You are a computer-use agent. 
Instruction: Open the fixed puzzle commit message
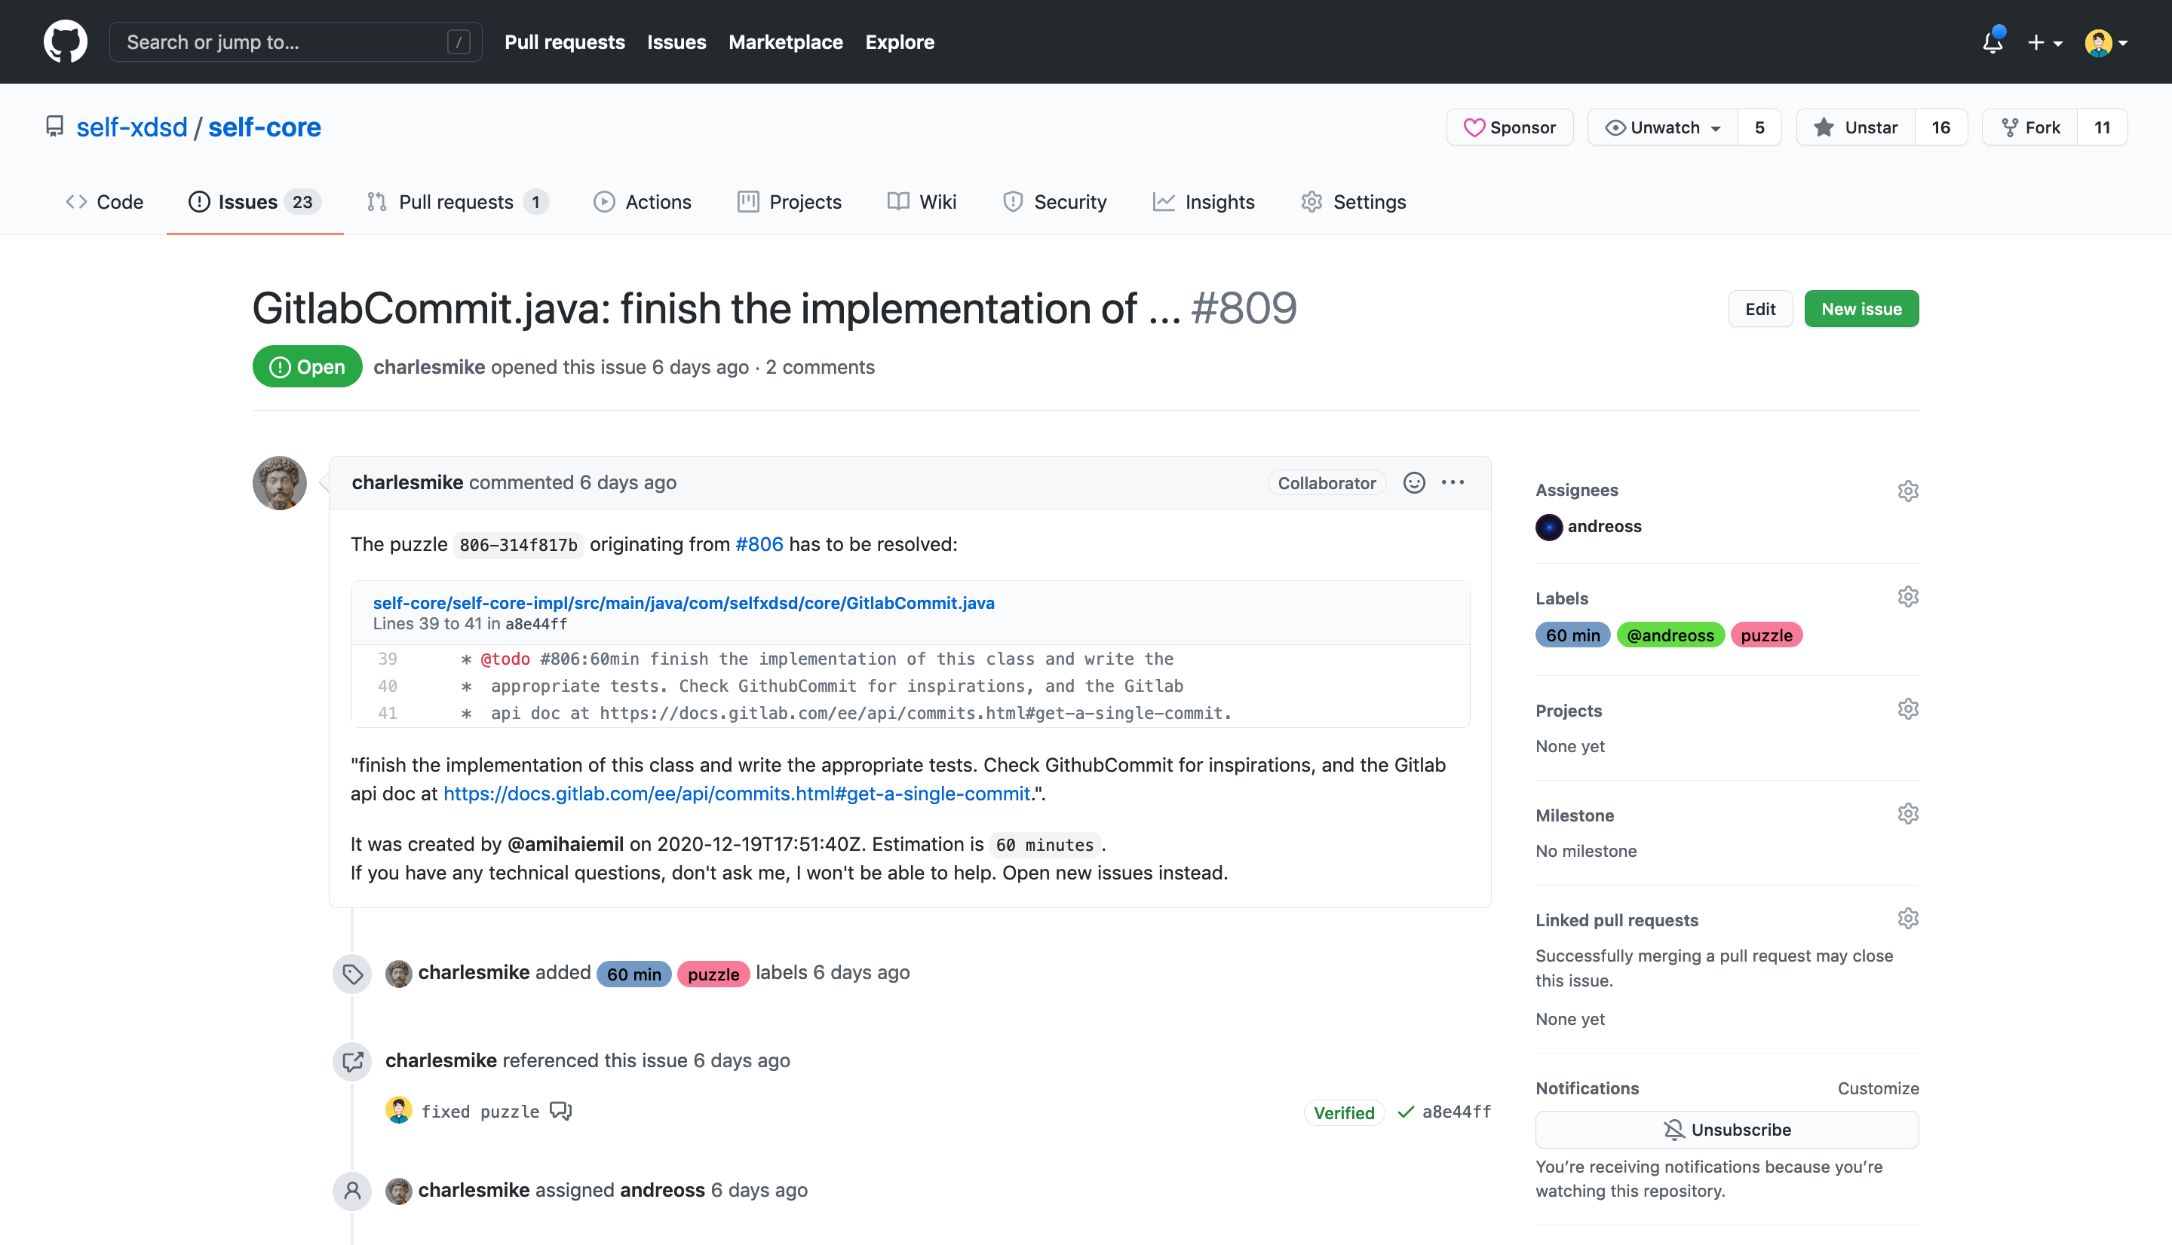[480, 1112]
